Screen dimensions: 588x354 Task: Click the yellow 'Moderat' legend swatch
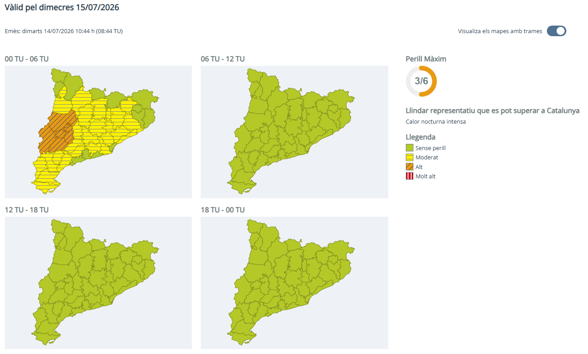coord(409,157)
